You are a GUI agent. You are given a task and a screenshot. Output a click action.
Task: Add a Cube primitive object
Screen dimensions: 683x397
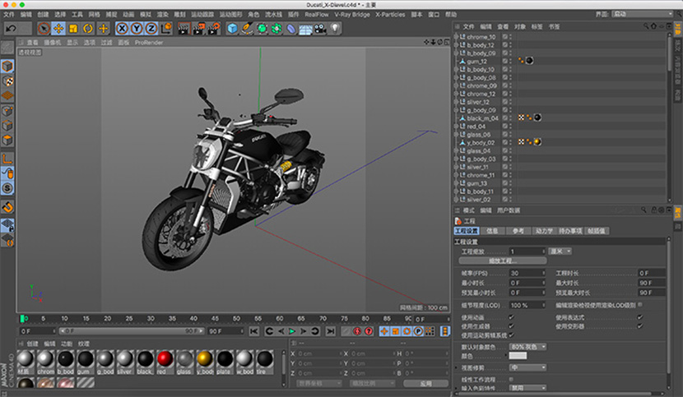click(233, 29)
